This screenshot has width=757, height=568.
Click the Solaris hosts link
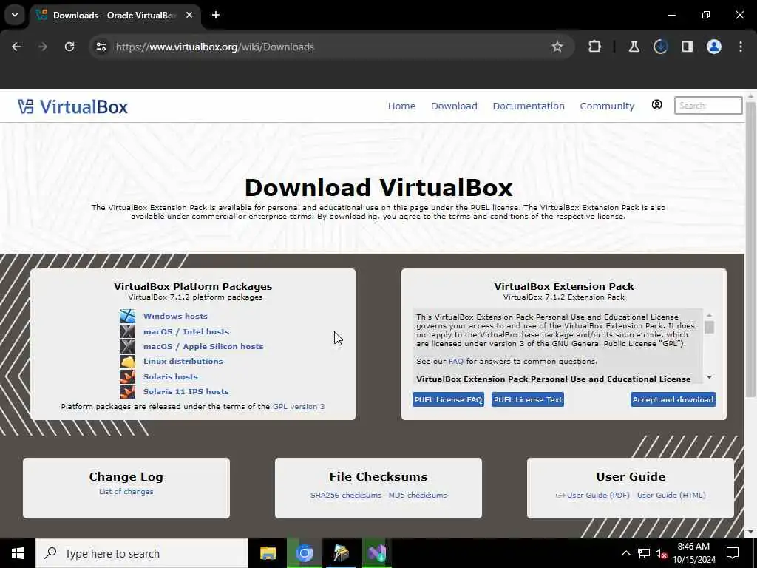pyautogui.click(x=171, y=376)
